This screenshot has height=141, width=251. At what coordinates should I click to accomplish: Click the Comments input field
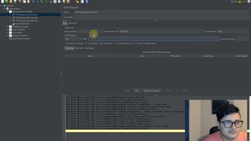(x=162, y=17)
